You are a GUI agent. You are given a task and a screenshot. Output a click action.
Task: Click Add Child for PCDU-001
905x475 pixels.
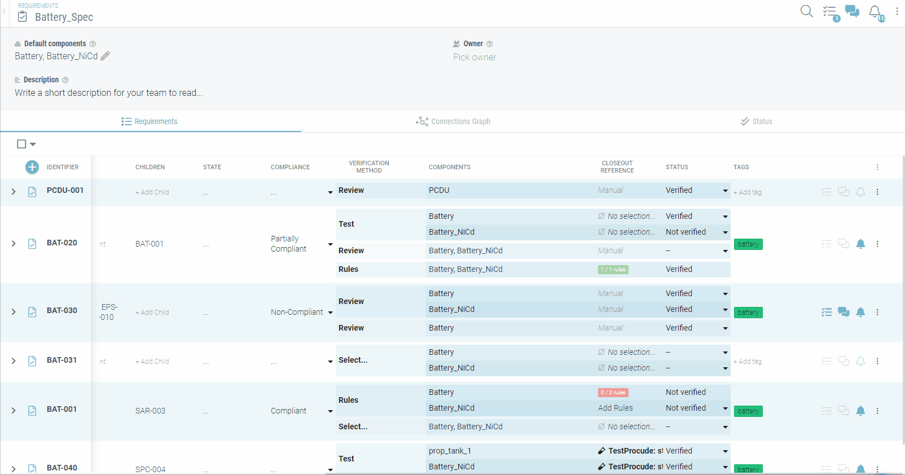pyautogui.click(x=152, y=192)
